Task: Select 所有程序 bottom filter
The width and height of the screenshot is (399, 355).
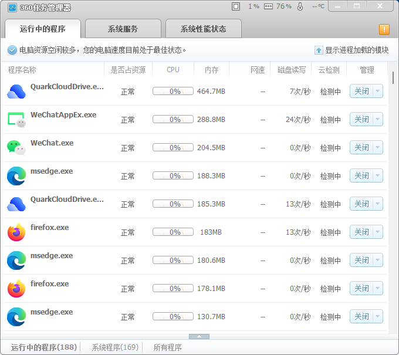Action: point(167,347)
